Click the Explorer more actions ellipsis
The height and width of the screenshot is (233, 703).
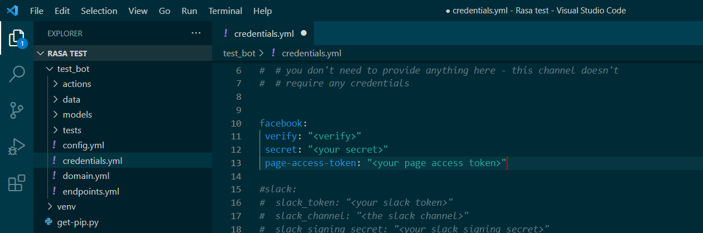[x=196, y=33]
